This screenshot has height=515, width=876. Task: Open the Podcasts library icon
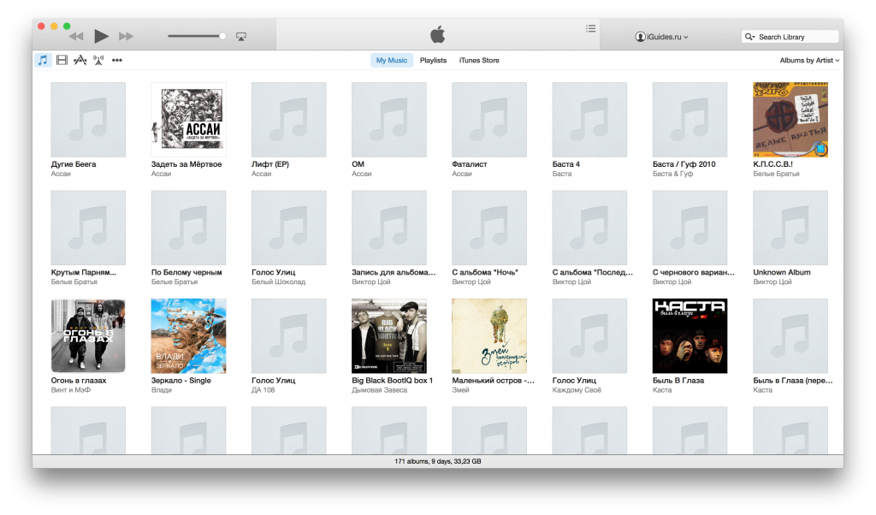pyautogui.click(x=98, y=61)
